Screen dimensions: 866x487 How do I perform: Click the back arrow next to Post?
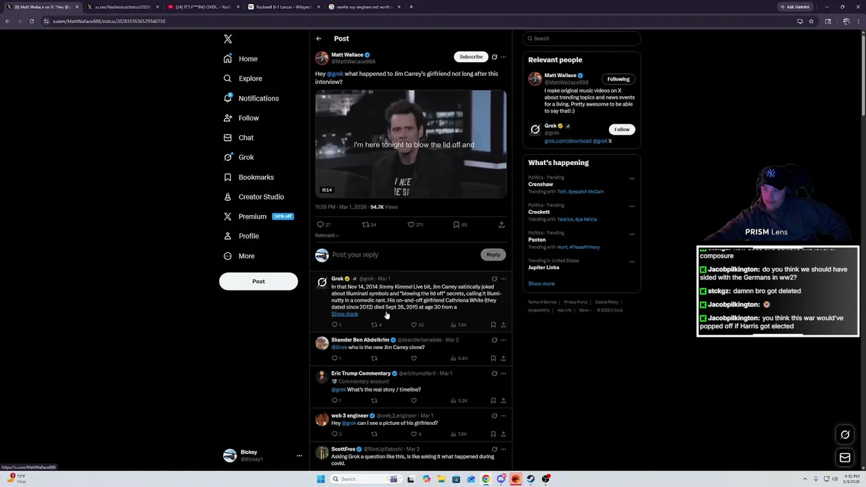pyautogui.click(x=319, y=39)
